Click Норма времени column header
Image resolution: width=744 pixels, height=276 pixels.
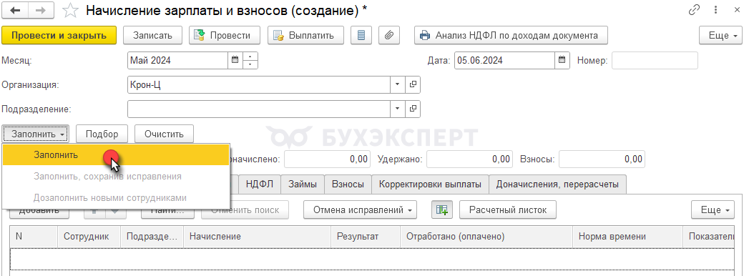click(628, 236)
